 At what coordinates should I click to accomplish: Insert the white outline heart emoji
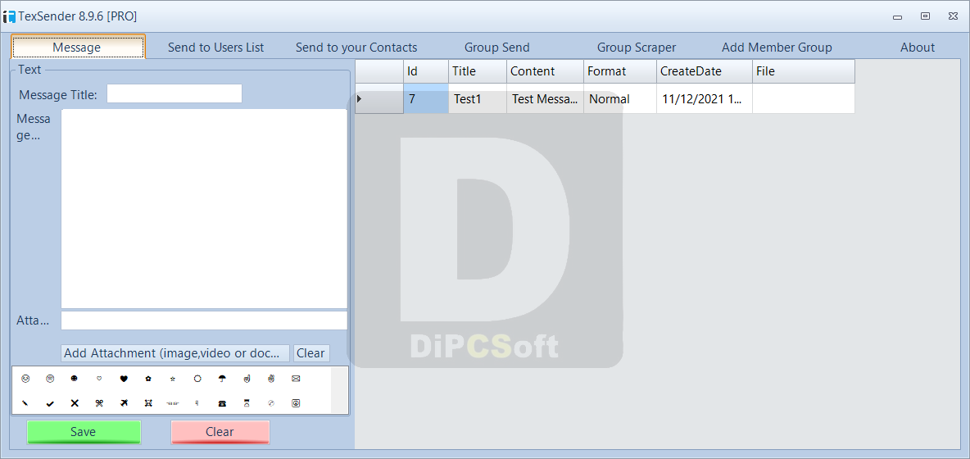(99, 378)
